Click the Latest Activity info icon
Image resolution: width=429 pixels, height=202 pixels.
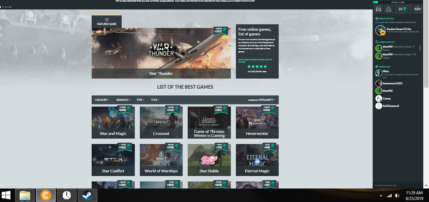[376, 42]
